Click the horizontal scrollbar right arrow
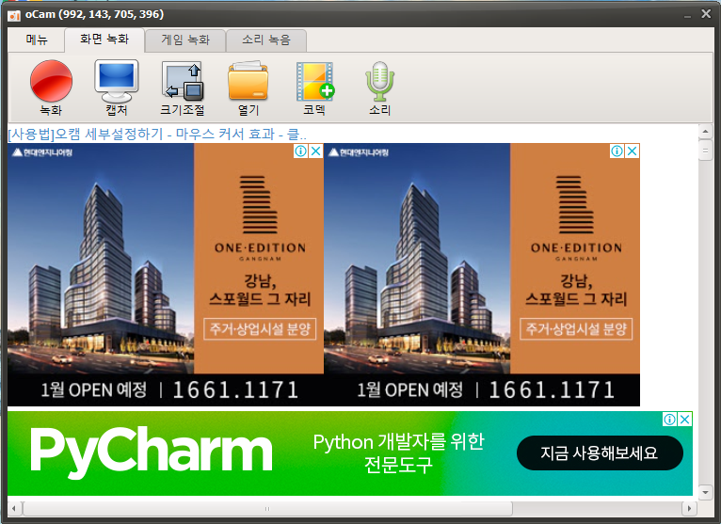The height and width of the screenshot is (524, 721). 689,508
